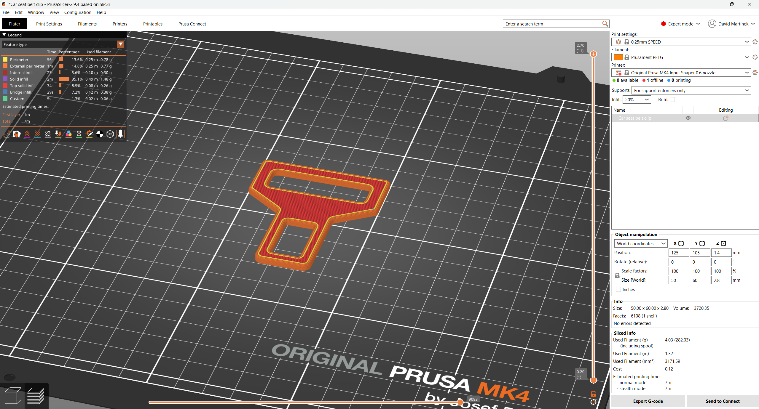The height and width of the screenshot is (409, 759).
Task: Open World coordinates dropdown
Action: (x=641, y=243)
